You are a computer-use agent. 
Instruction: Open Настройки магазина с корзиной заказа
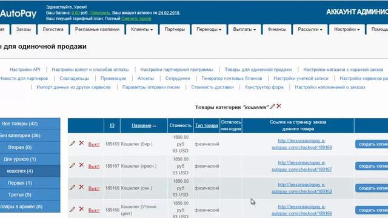(x=343, y=70)
